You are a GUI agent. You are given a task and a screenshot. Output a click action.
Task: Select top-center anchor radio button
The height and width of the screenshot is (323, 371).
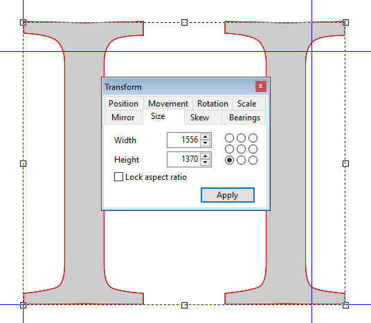coord(241,138)
